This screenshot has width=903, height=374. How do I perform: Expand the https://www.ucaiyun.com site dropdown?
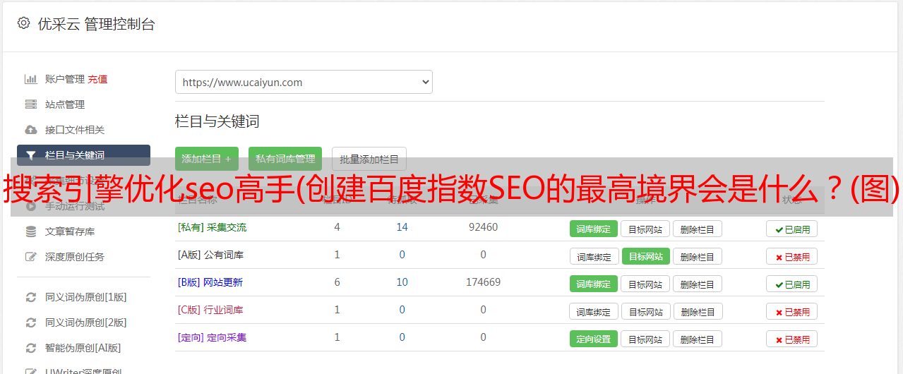pyautogui.click(x=304, y=82)
